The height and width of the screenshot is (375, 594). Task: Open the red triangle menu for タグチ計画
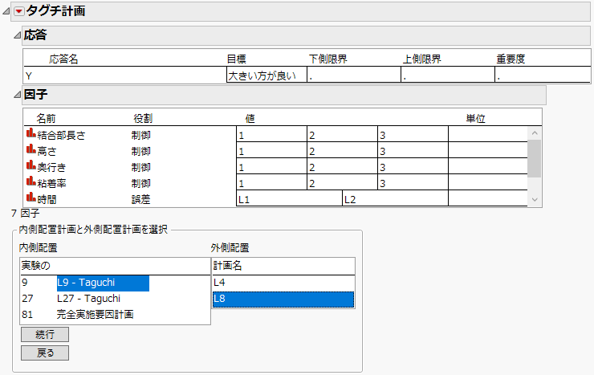point(19,11)
